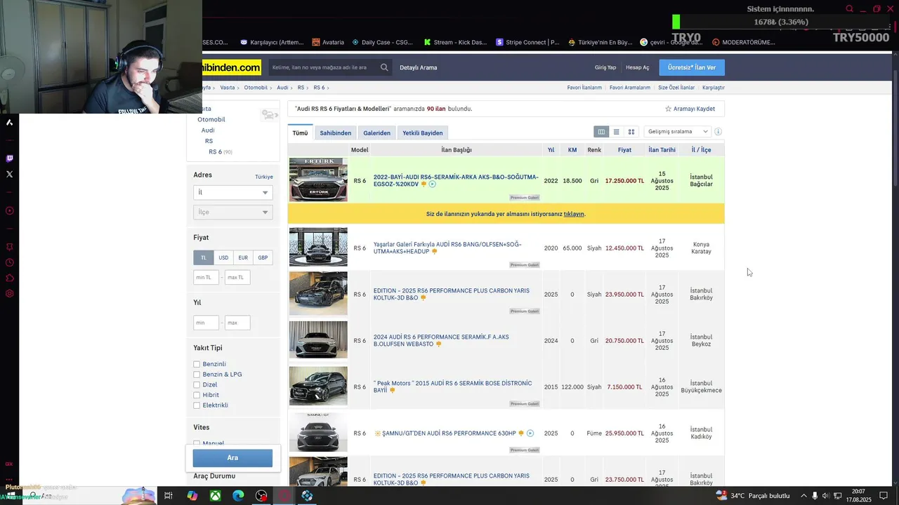Check the Benzin & LPG checkbox

tap(197, 375)
